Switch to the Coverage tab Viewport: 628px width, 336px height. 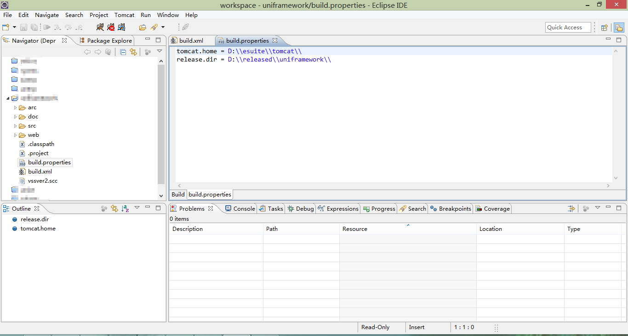tap(492, 208)
